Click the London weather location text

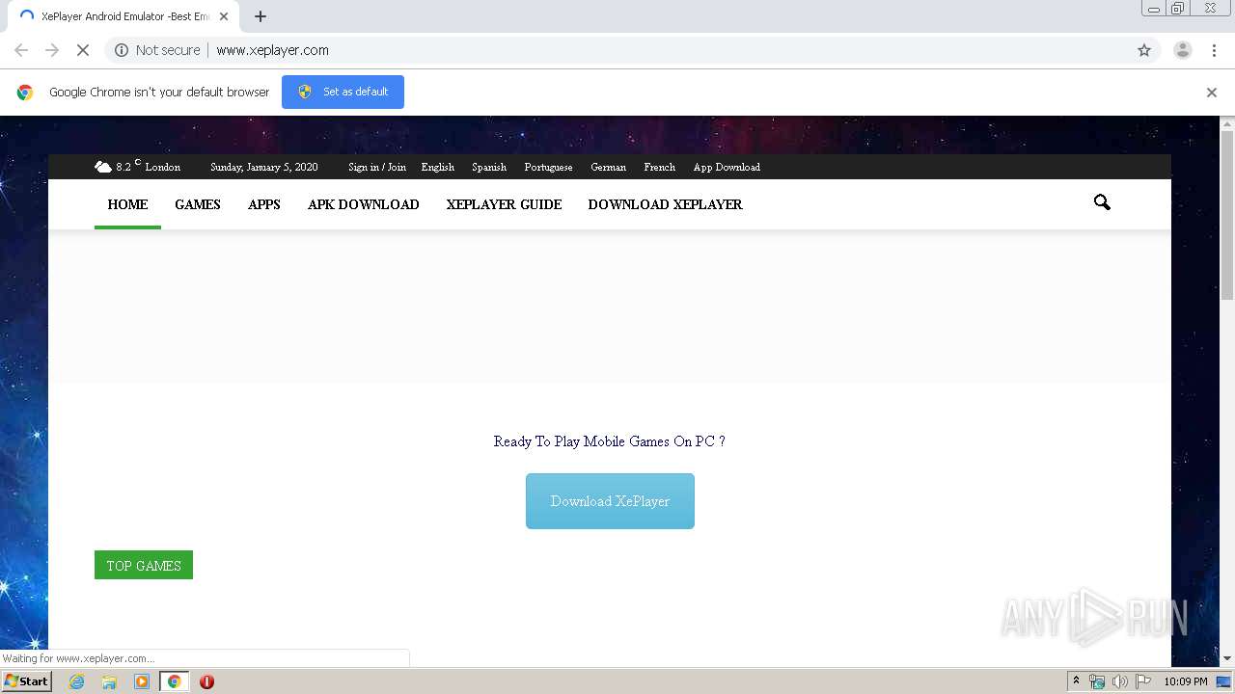(x=163, y=167)
